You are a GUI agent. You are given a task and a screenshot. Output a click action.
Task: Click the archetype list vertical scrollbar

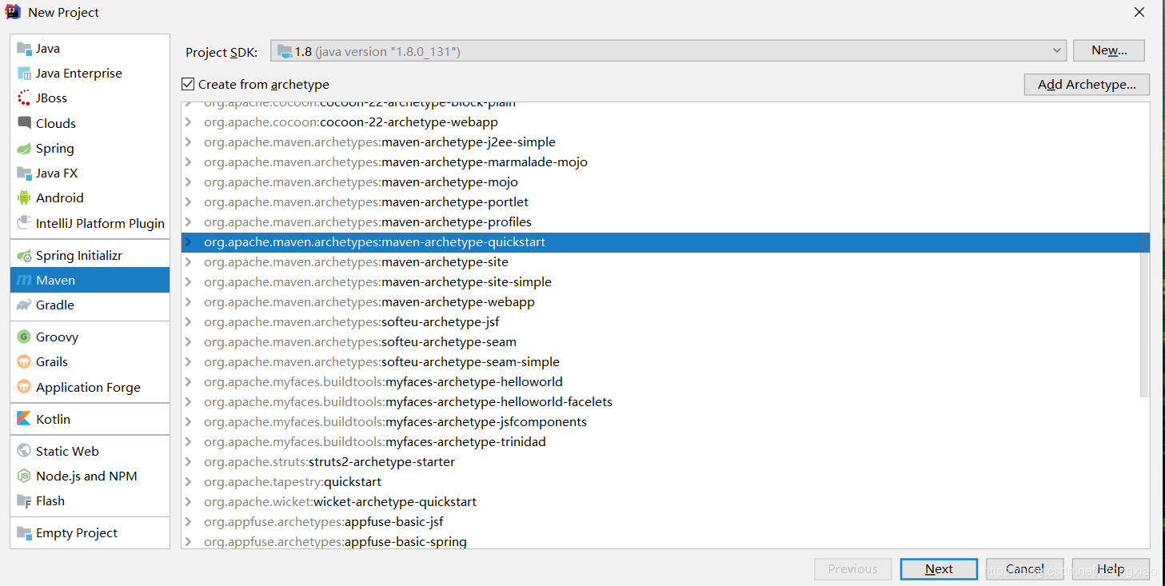(1144, 315)
